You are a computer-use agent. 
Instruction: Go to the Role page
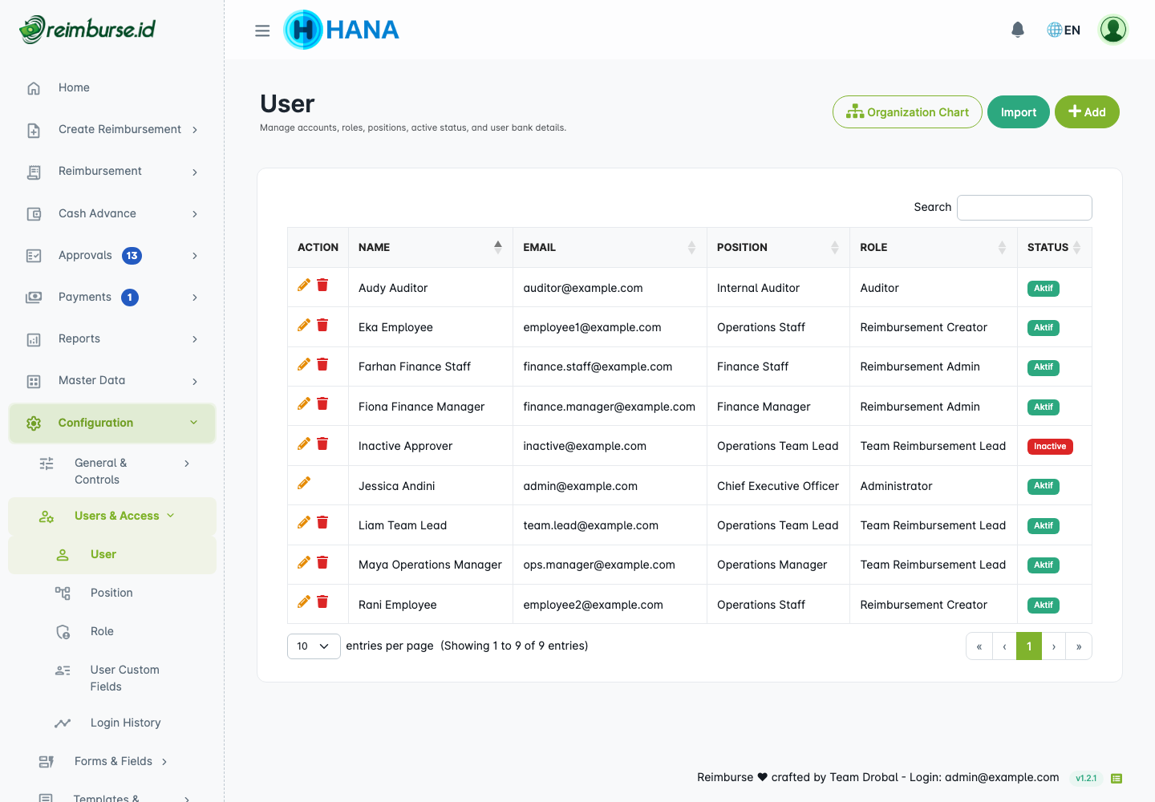click(112, 631)
